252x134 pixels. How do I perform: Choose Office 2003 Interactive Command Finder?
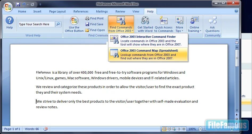tap(148, 40)
